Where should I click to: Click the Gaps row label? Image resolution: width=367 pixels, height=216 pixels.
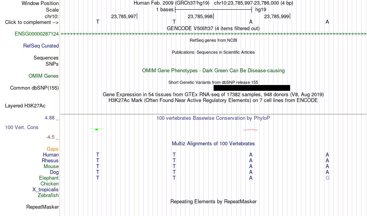53,149
